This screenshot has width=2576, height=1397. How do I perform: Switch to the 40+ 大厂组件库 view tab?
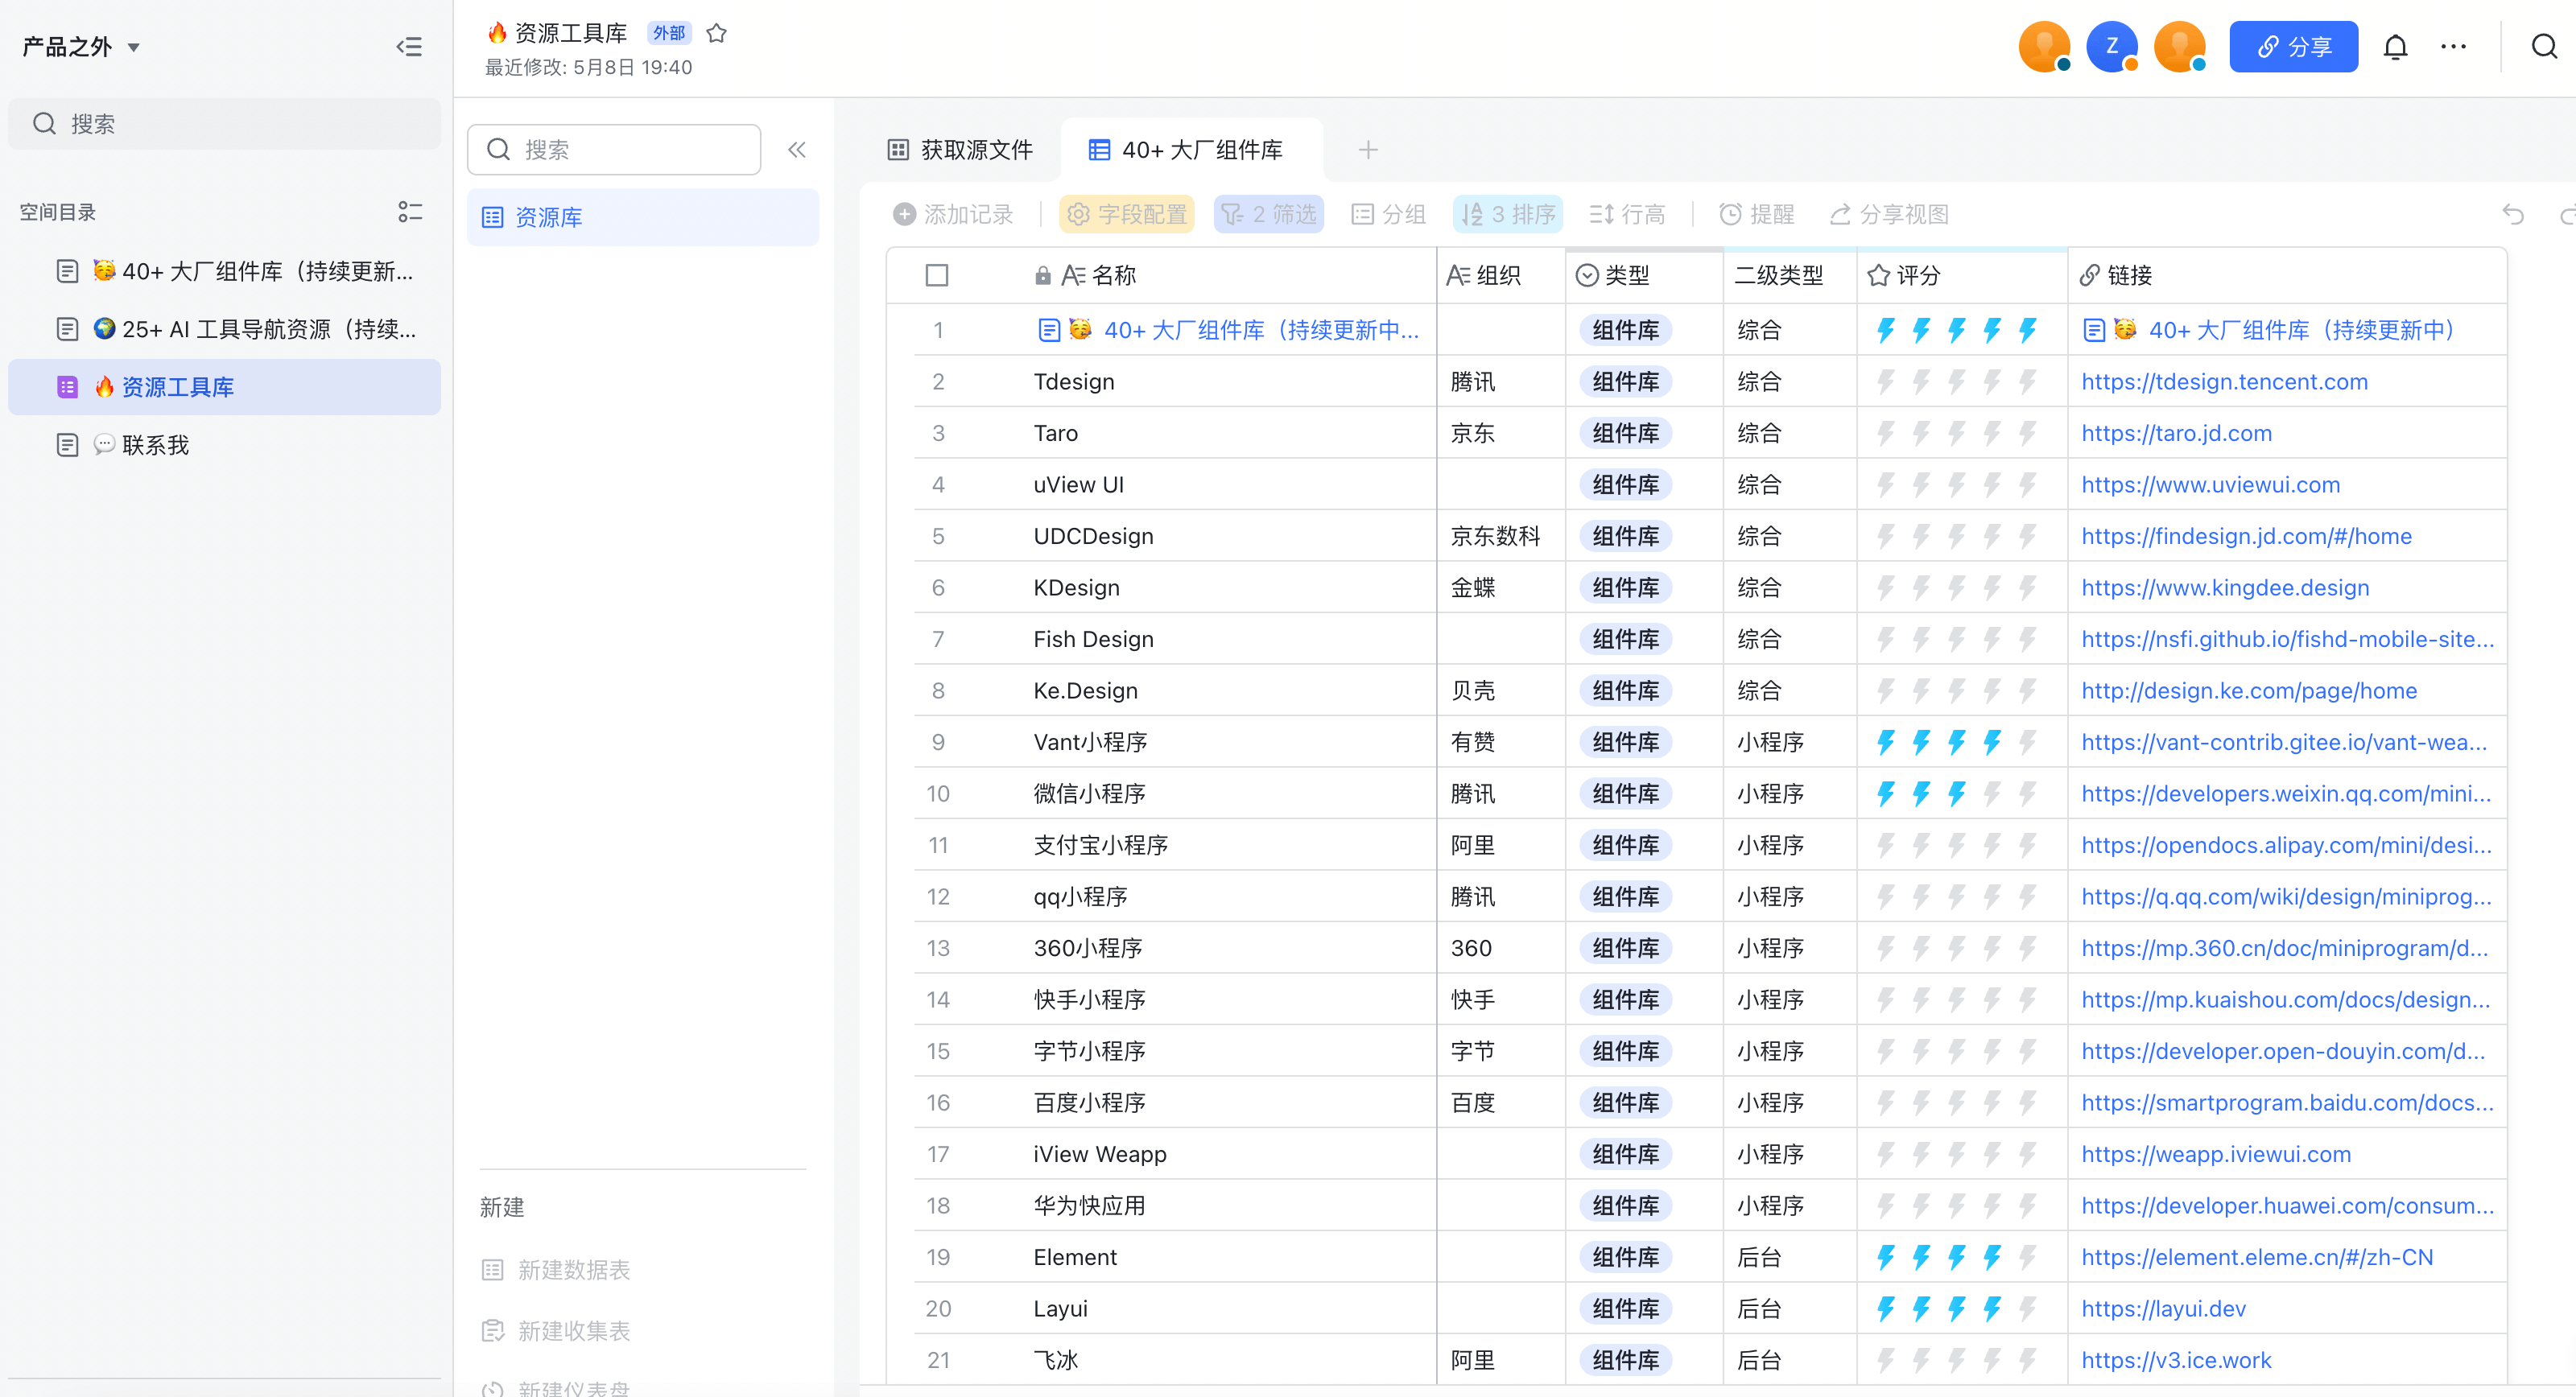click(x=1186, y=150)
